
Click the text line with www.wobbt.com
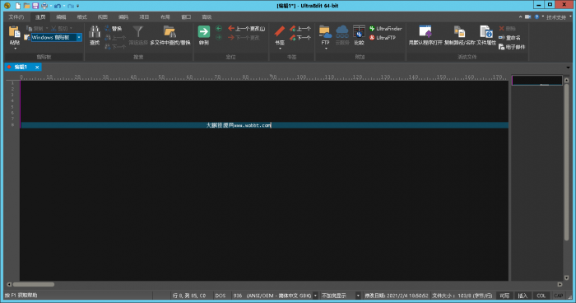(x=264, y=125)
